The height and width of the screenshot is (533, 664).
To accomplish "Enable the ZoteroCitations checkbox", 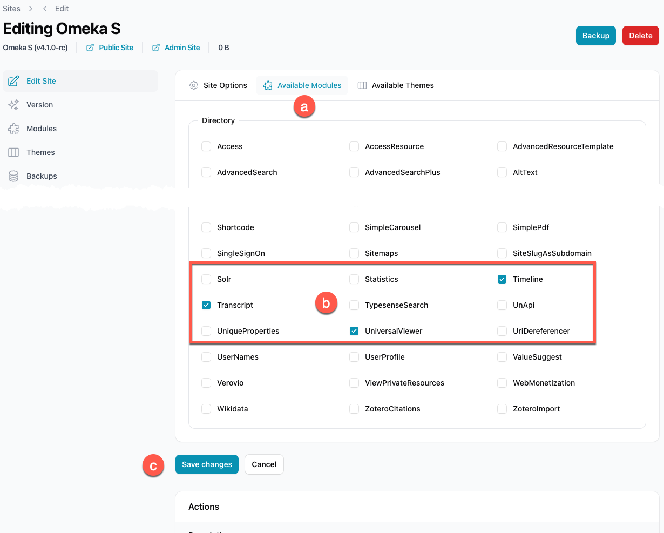I will pyautogui.click(x=354, y=409).
